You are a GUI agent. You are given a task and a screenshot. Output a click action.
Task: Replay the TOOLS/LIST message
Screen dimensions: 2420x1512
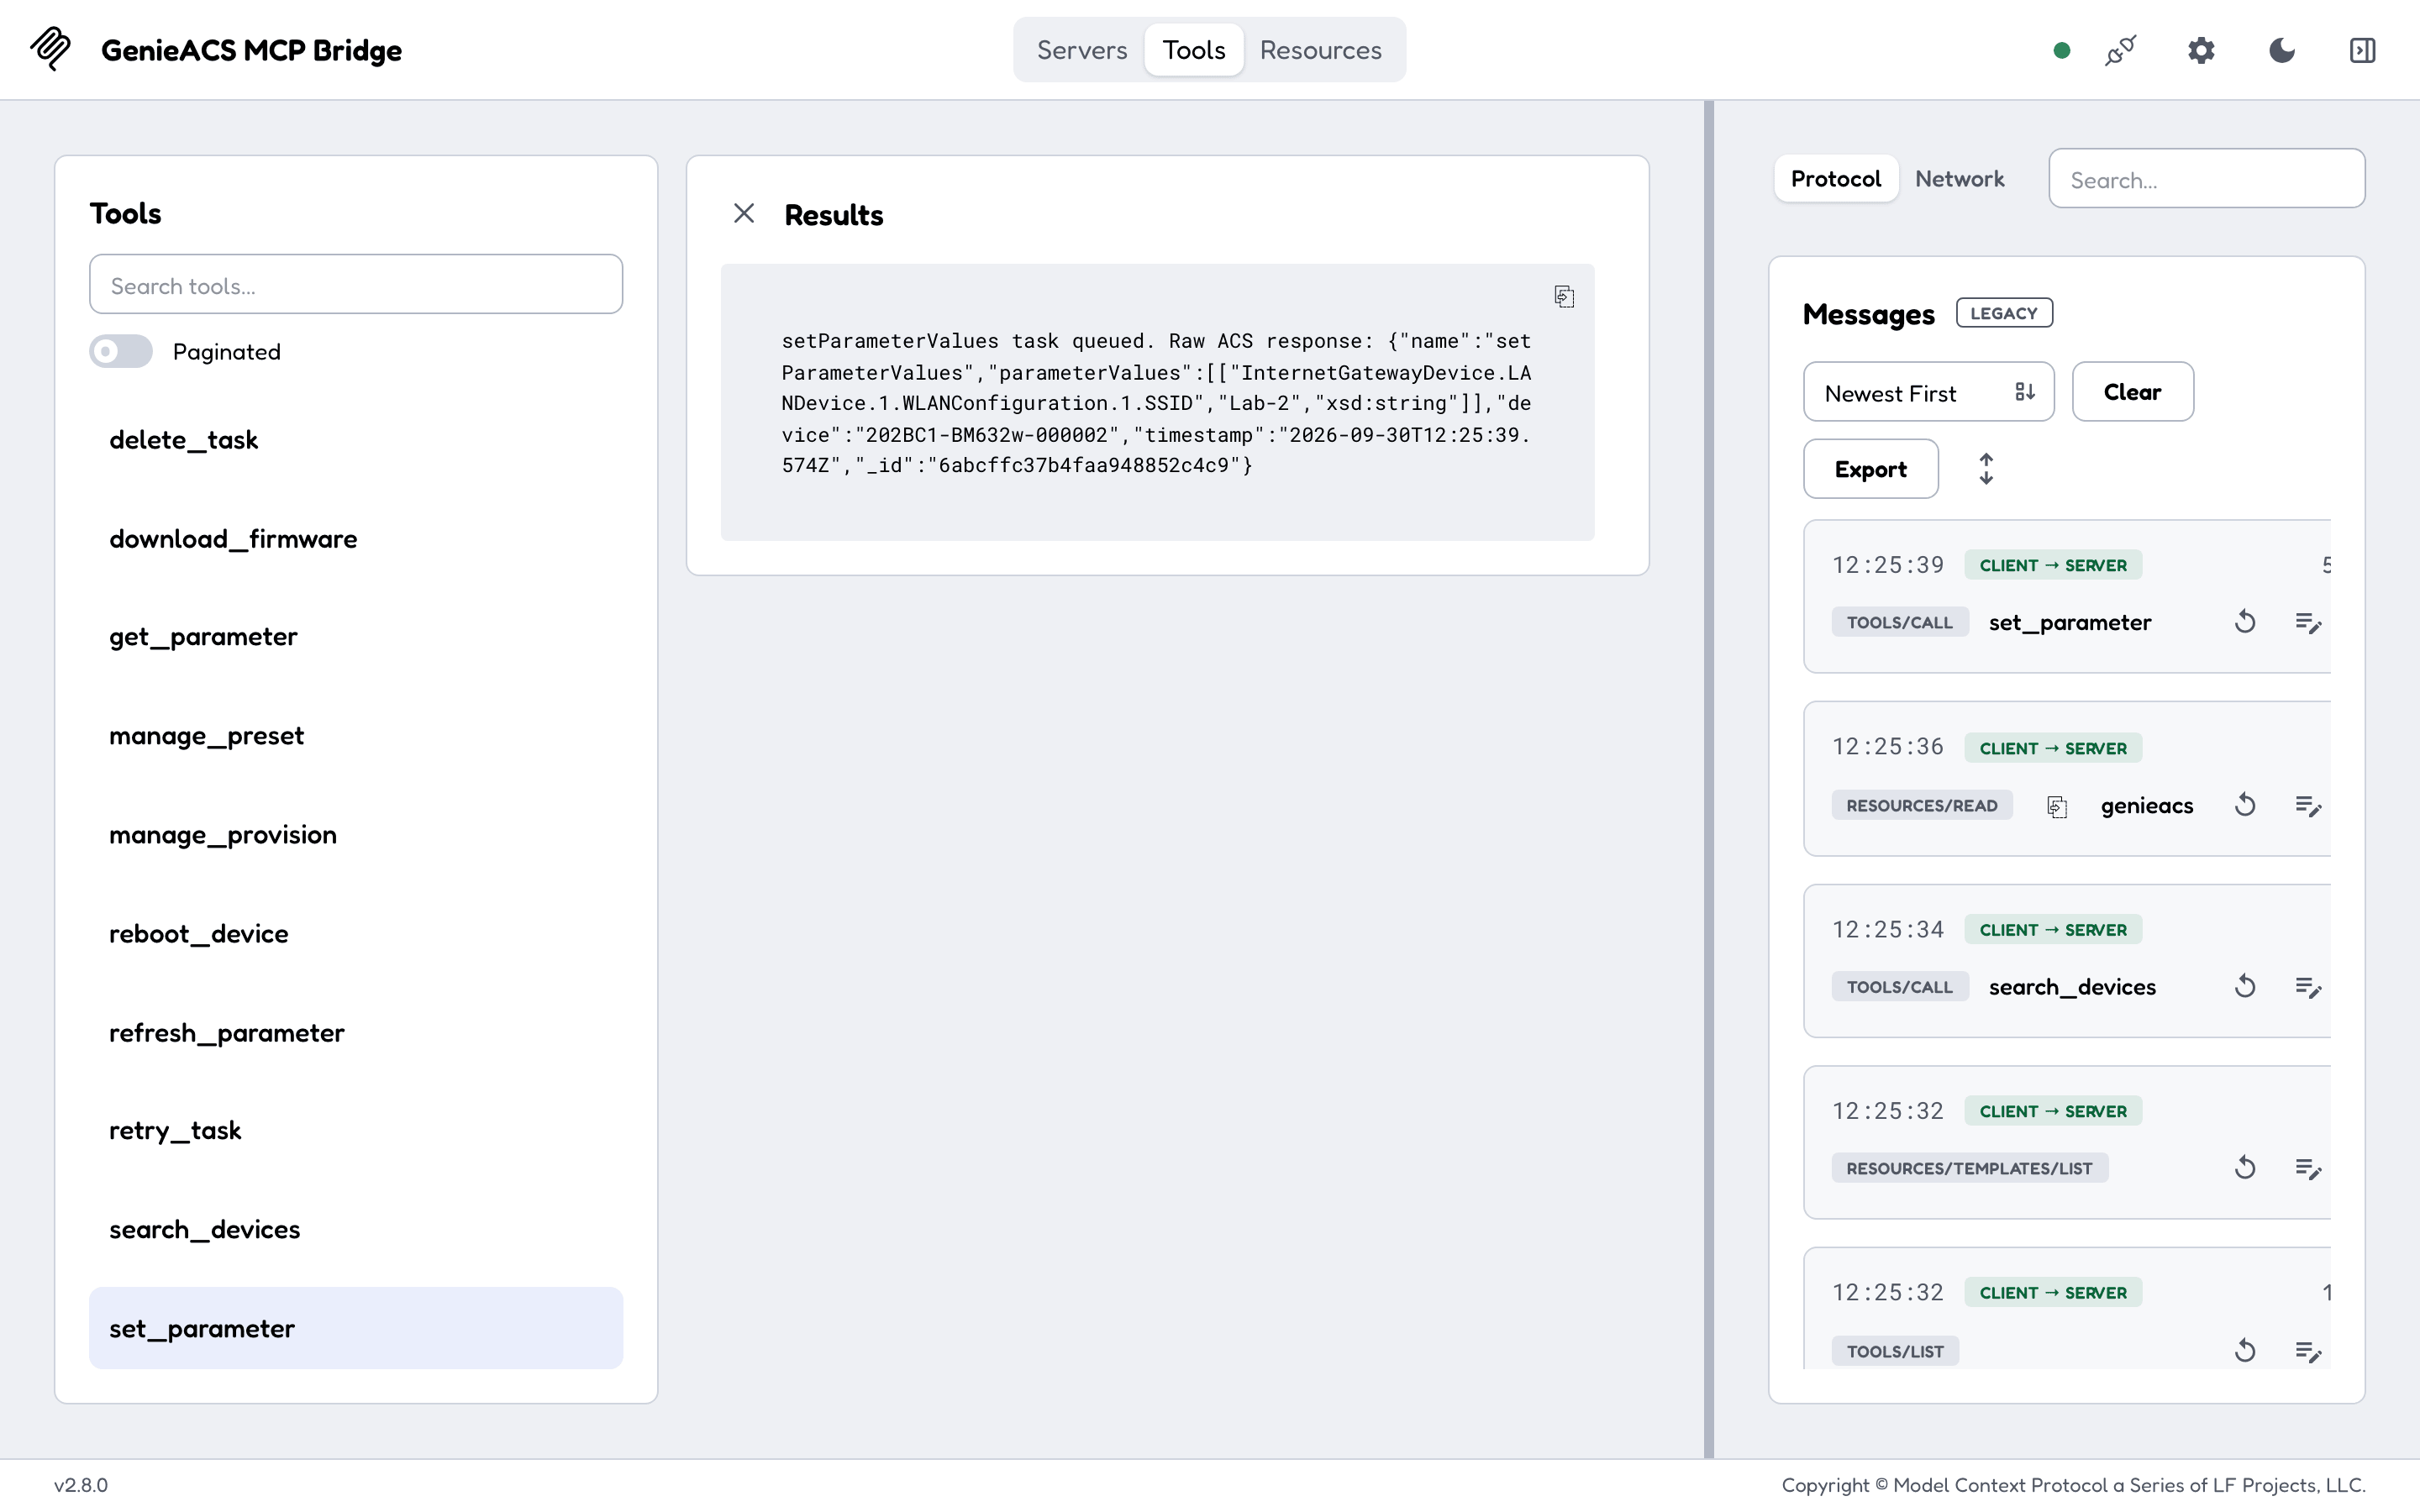(x=2245, y=1351)
